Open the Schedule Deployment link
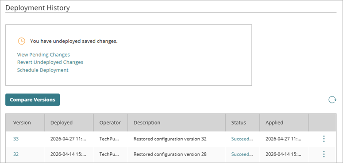343x163 pixels. [x=42, y=70]
